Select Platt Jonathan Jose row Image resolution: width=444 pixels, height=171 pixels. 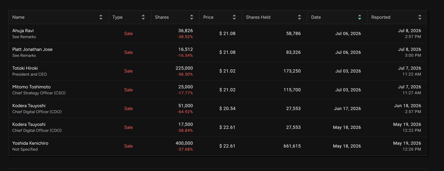pos(218,52)
